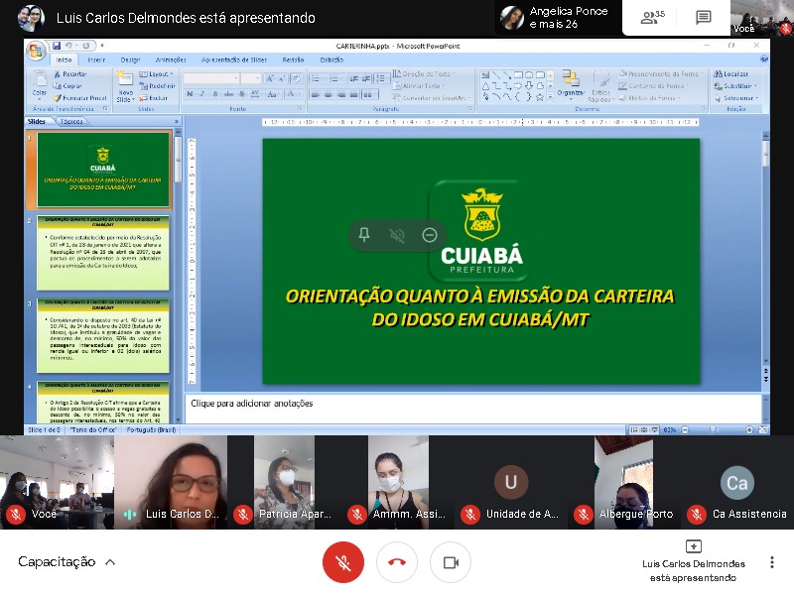Open the Layout dropdown
The height and width of the screenshot is (595, 794).
pyautogui.click(x=157, y=73)
